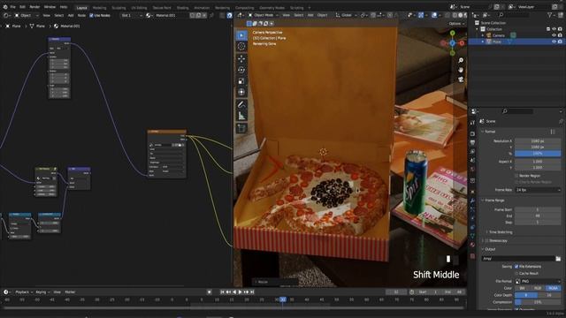566x318 pixels.
Task: Click the green Y axis on navigation gizmo
Action: coord(452,34)
